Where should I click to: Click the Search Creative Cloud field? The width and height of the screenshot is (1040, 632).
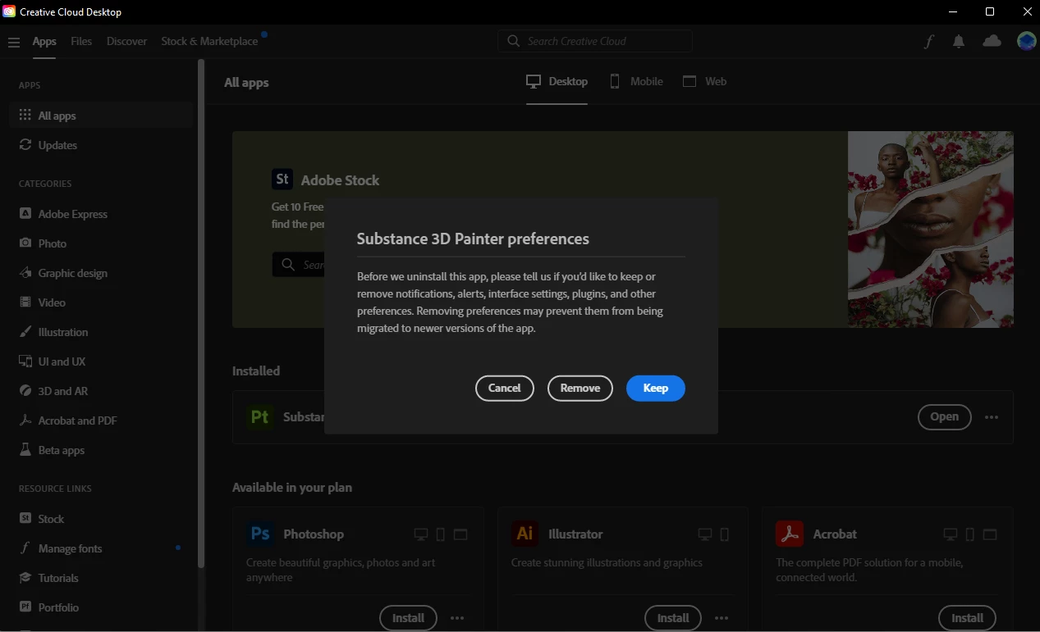(x=595, y=41)
